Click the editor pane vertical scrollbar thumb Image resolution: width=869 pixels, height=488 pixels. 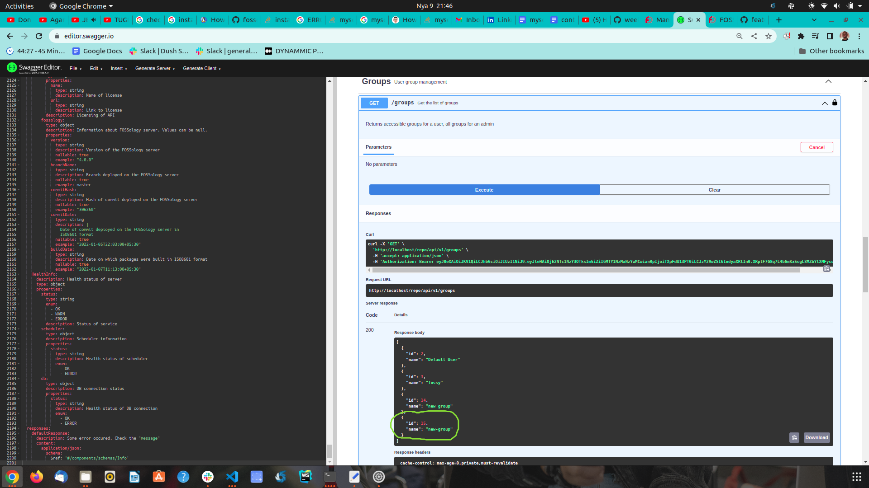(x=329, y=451)
